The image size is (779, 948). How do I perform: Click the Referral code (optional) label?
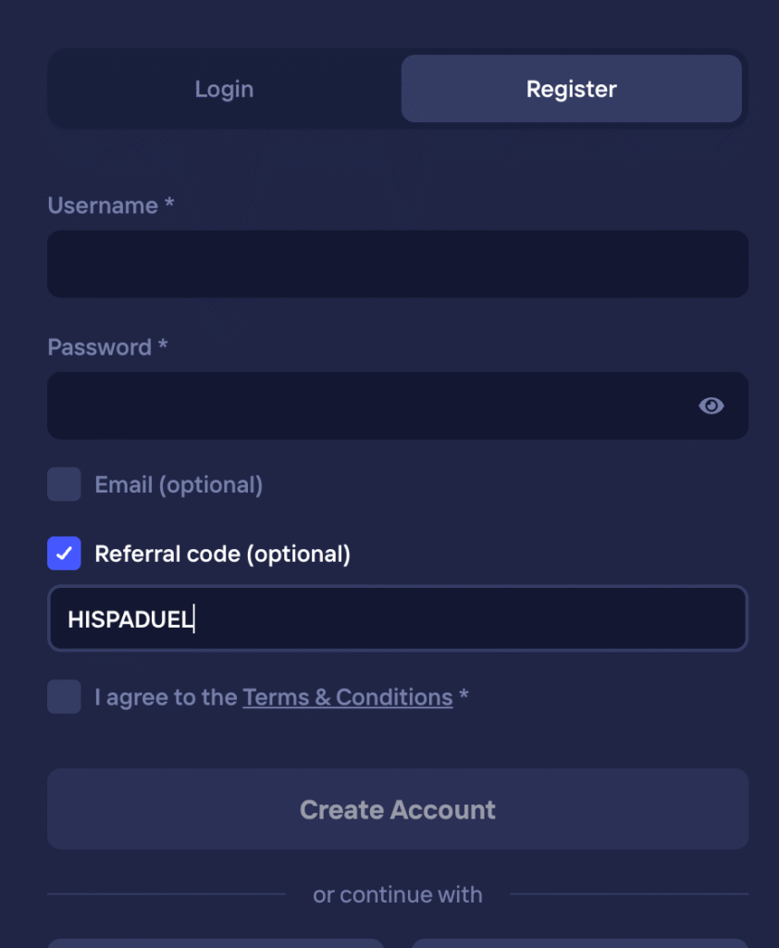[x=222, y=555]
